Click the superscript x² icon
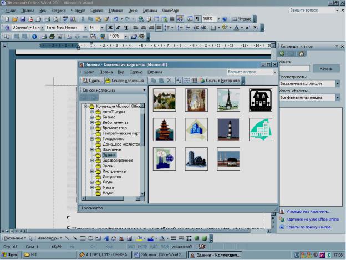Viewport: 346px width, 260px height. [x=248, y=28]
